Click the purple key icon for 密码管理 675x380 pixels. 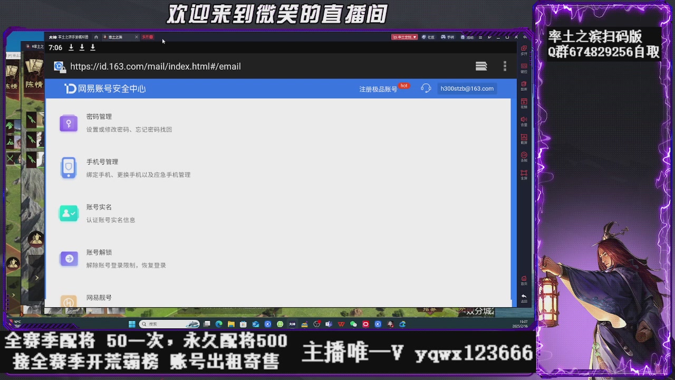69,123
